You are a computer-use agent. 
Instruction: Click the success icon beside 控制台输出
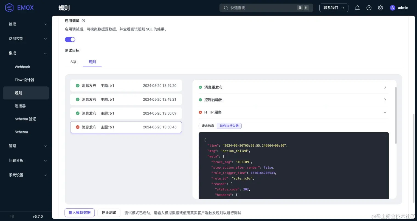(200, 100)
